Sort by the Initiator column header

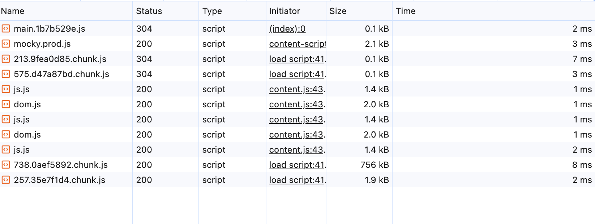(x=284, y=11)
